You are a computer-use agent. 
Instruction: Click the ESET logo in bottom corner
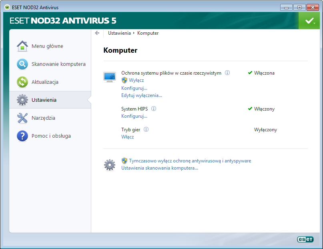305,239
